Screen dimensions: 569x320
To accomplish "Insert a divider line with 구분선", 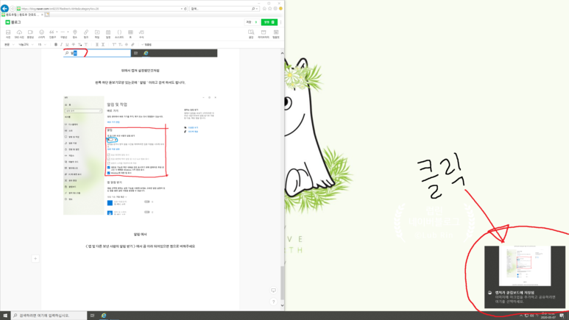I will coord(63,34).
